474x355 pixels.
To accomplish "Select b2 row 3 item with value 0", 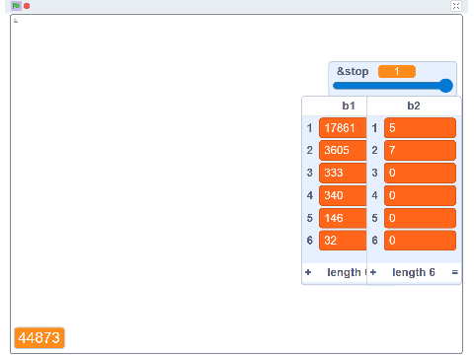I will (420, 173).
